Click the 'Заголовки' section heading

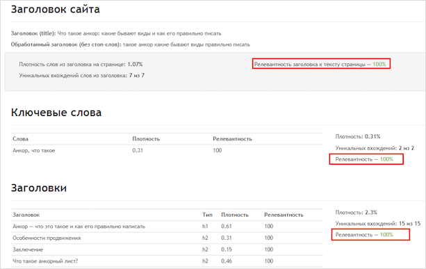(39, 188)
